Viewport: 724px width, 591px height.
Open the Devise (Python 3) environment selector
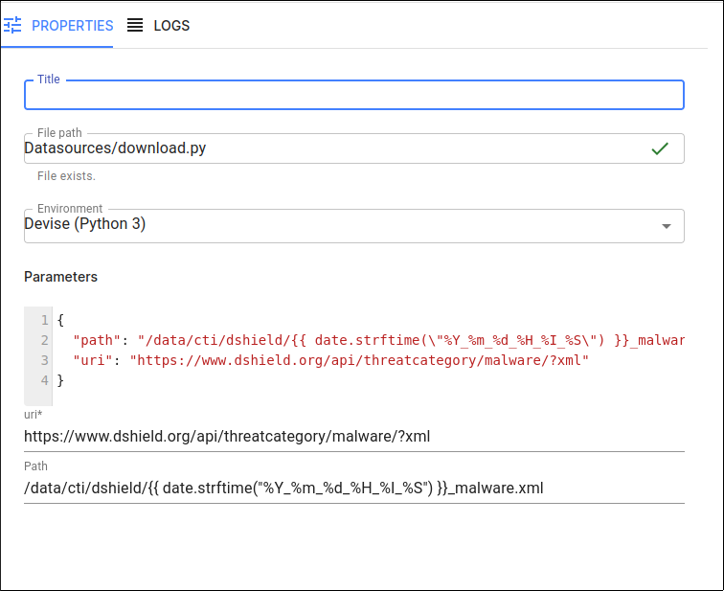[x=354, y=226]
